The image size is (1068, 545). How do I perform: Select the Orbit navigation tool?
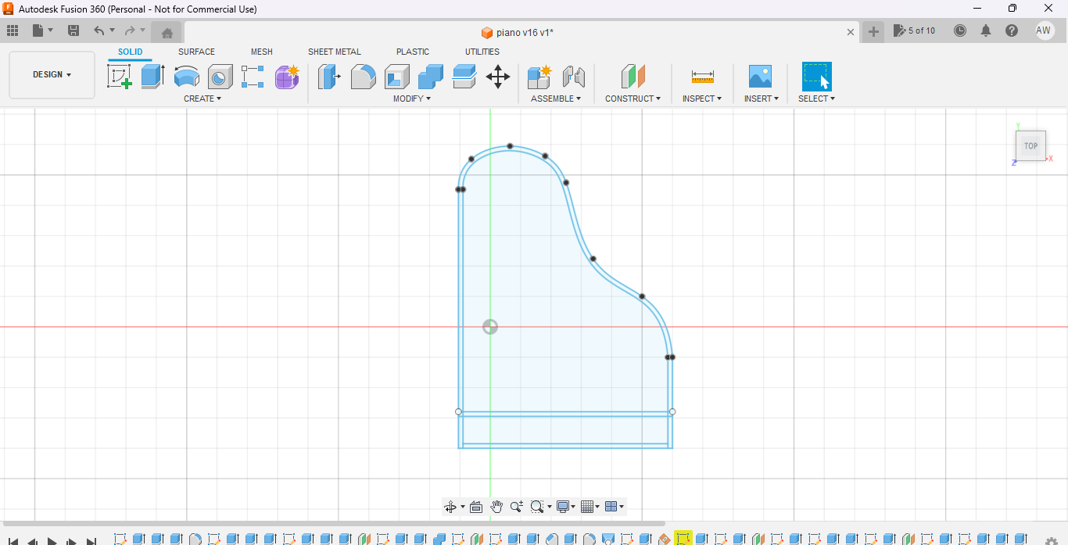pos(450,507)
